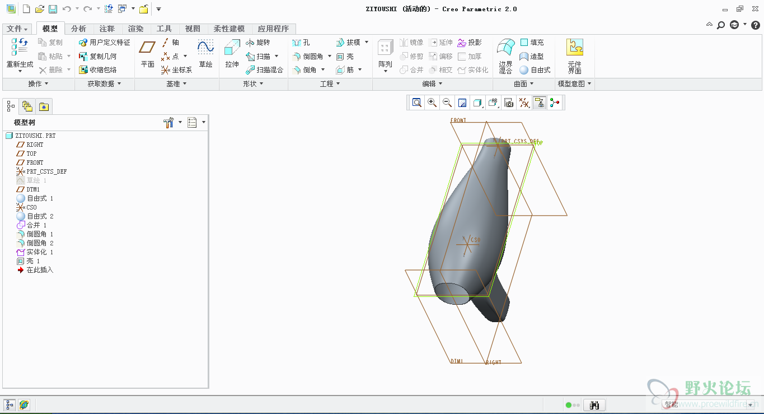The width and height of the screenshot is (764, 414).
Task: Select the Coordinate System (坐标系) tool
Action: click(x=176, y=70)
